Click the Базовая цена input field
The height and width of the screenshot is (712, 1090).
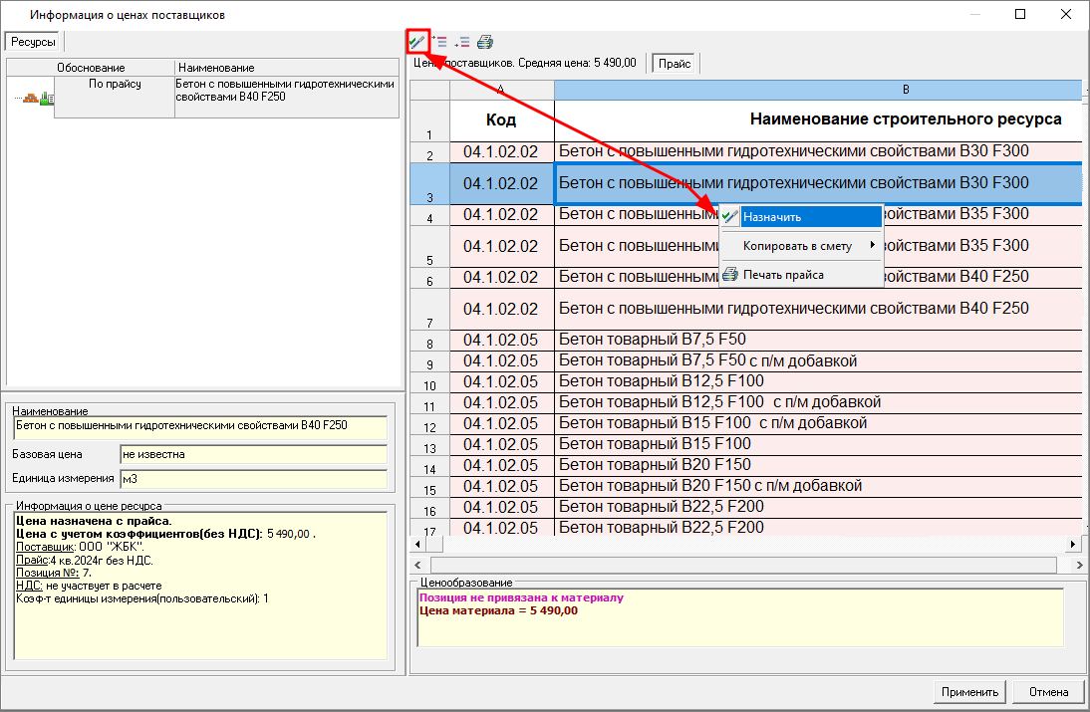pyautogui.click(x=252, y=454)
